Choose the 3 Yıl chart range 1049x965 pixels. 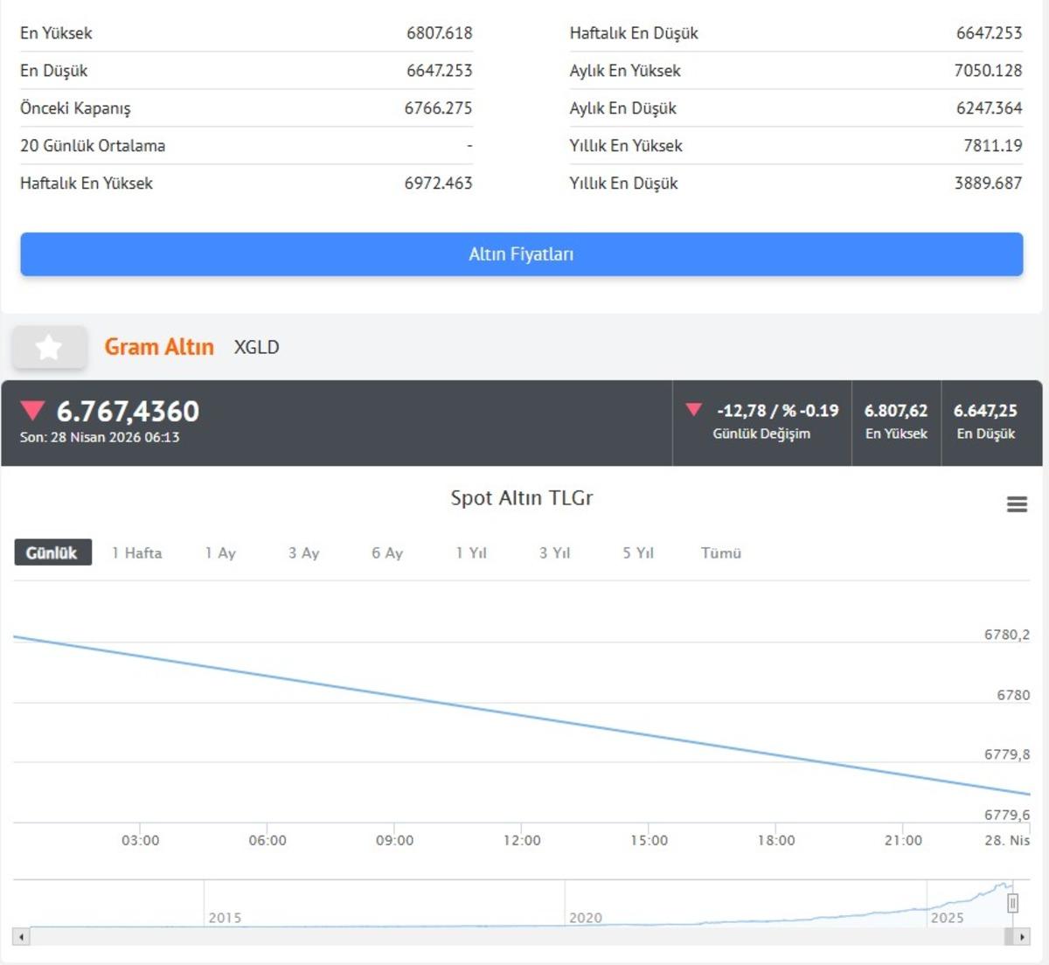554,553
